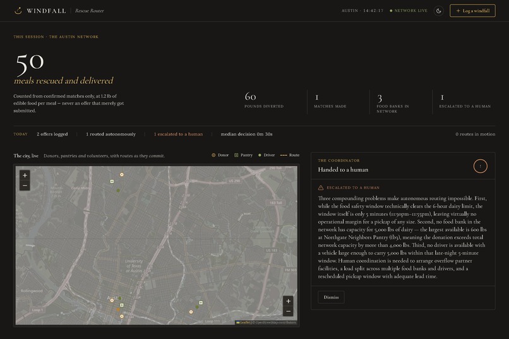The image size is (509, 339).
Task: Click the northernmost green driver dot
Action: (118, 191)
